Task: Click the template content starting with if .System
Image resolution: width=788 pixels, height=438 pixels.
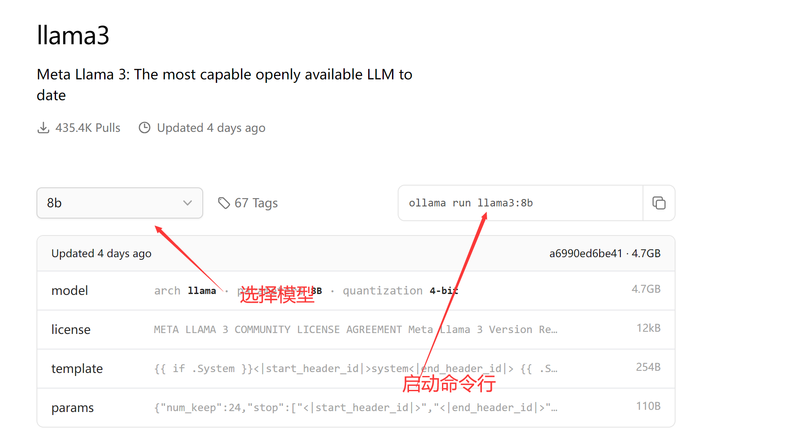Action: (x=356, y=369)
